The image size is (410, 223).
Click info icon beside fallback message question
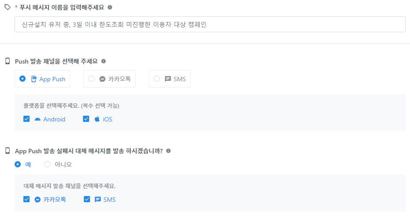coord(169,151)
